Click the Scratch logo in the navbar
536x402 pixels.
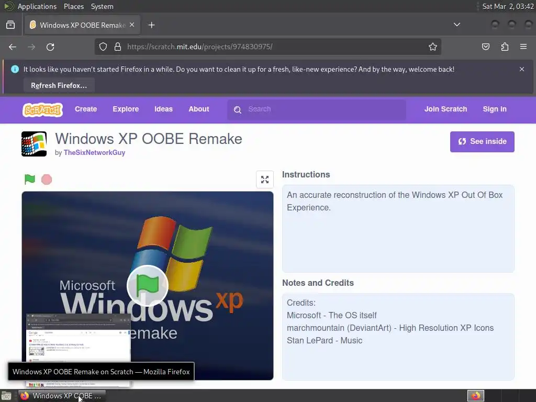point(43,110)
